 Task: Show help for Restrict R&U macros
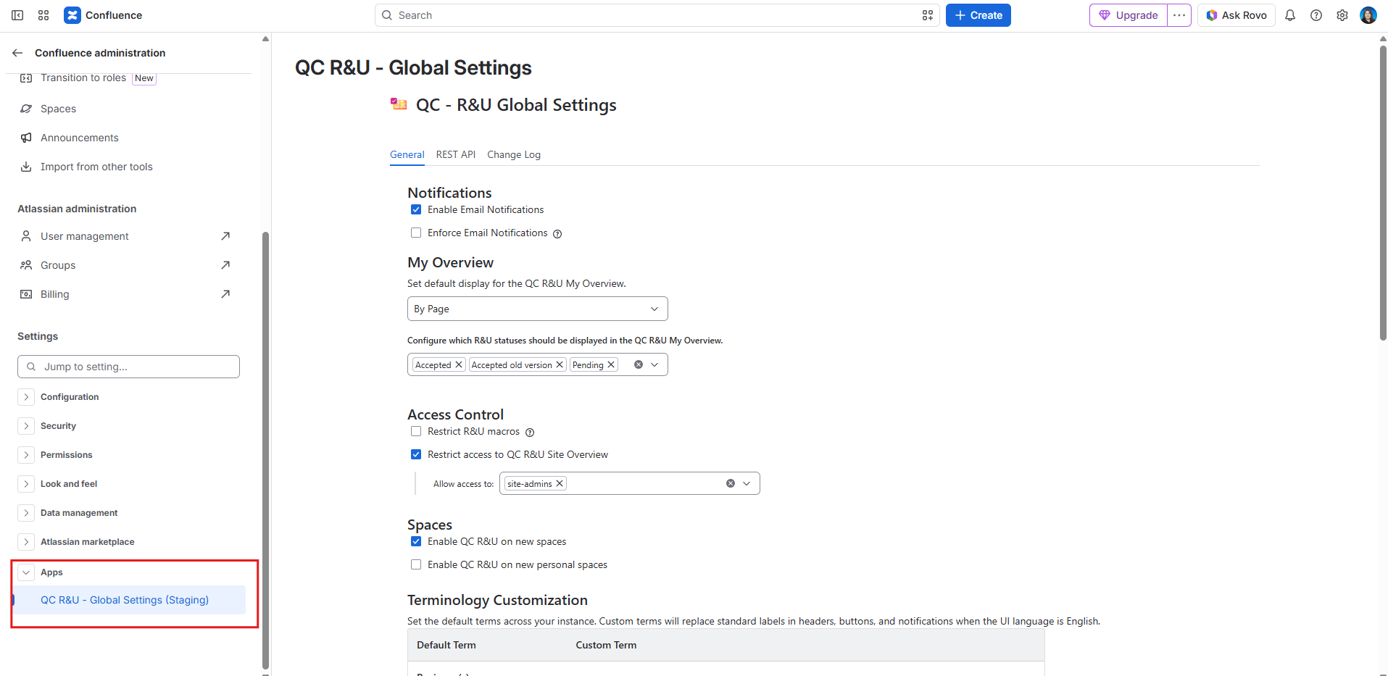(x=530, y=433)
